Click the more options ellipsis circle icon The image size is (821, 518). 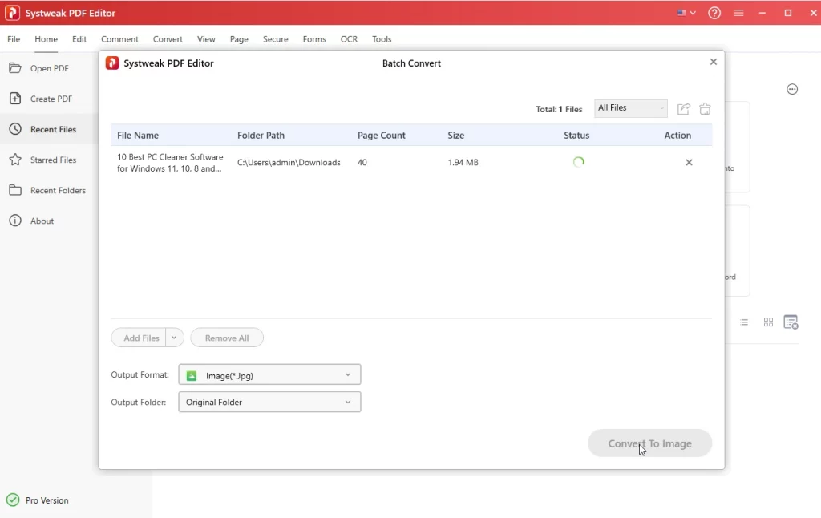(x=792, y=89)
